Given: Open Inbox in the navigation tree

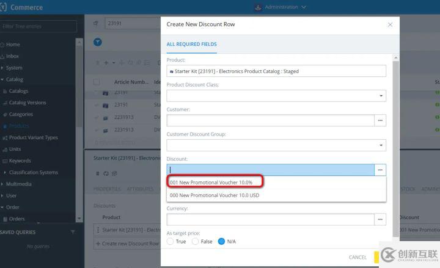Looking at the screenshot, I should [x=12, y=56].
